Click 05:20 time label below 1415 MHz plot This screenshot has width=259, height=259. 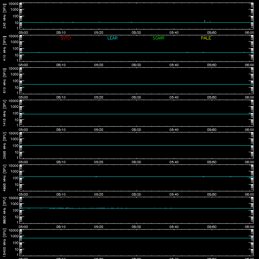coord(99,130)
